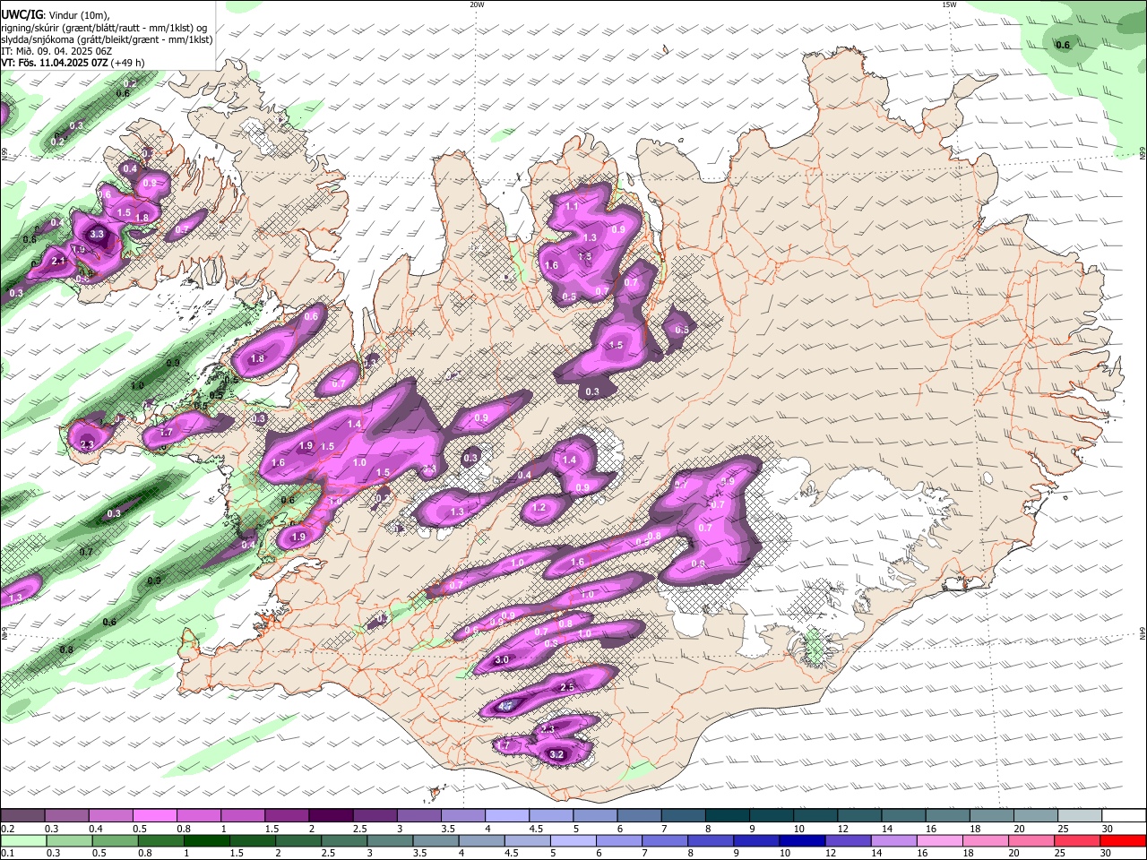Click the '3.2' precipitation value on the map
This screenshot has height=860, width=1147.
point(556,754)
